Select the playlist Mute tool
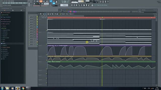Screen dimensions: 161x90 [x=49, y=14]
